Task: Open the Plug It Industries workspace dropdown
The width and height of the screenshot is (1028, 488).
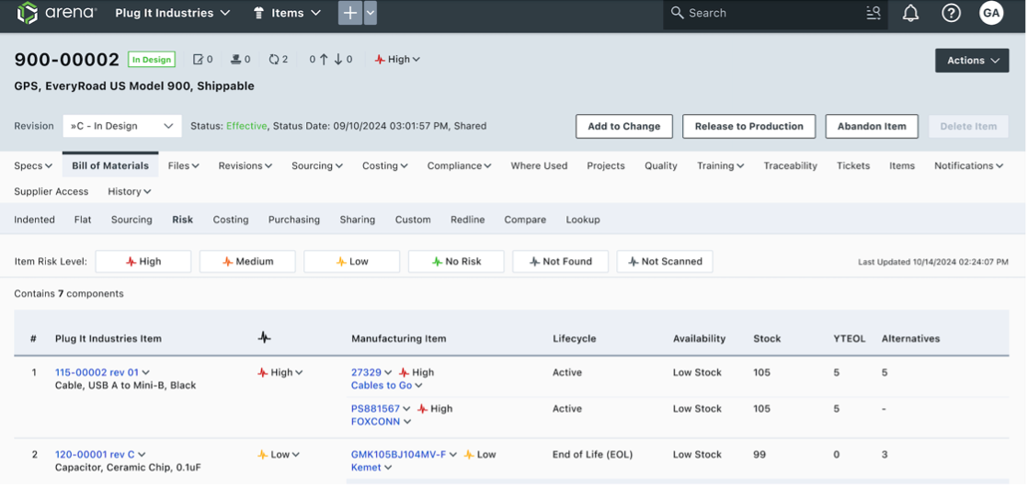Action: coord(173,13)
